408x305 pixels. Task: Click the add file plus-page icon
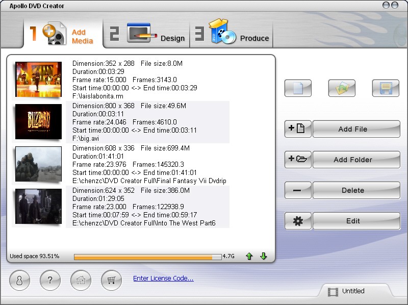coord(297,129)
